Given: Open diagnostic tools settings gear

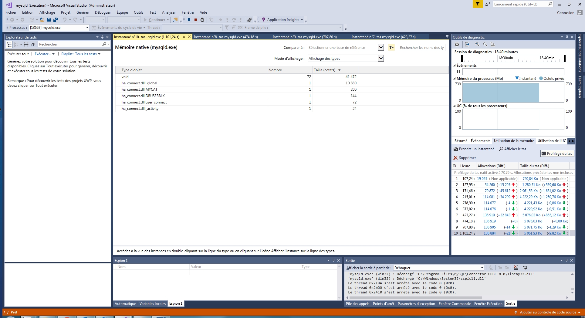Looking at the screenshot, I should point(457,44).
